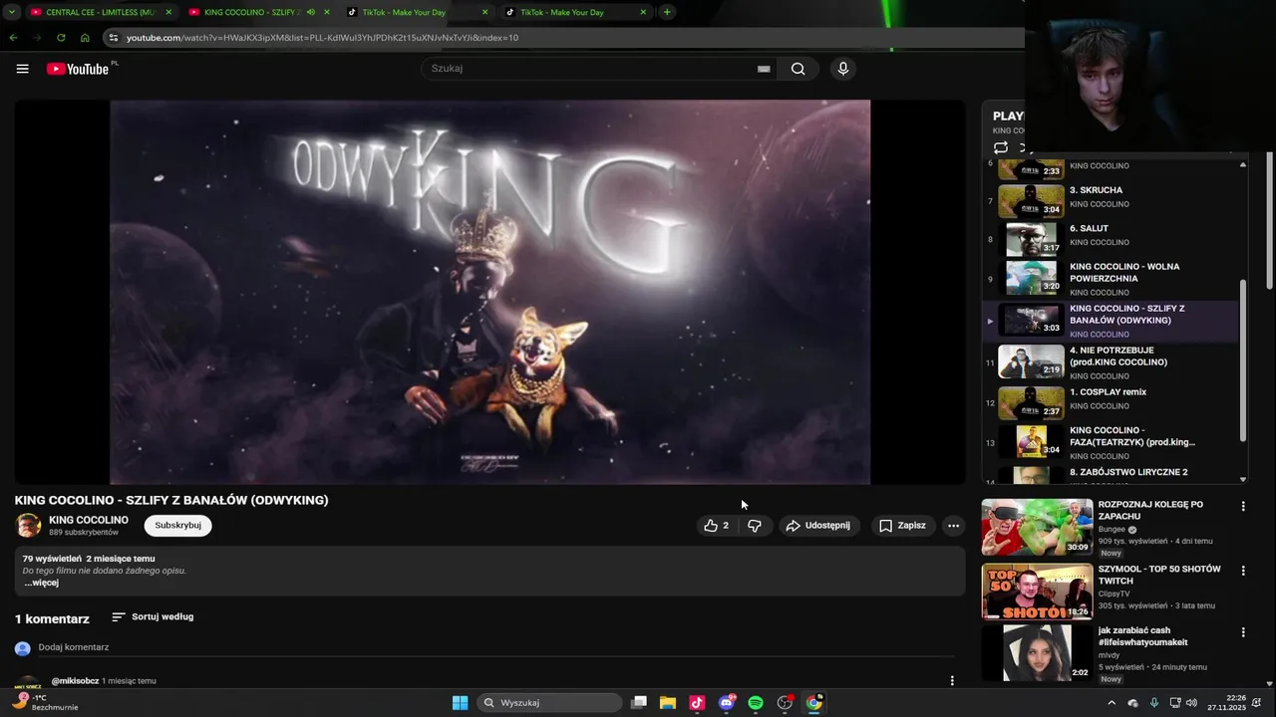This screenshot has width=1276, height=717.
Task: Open options menu for @mikisobcz comment
Action: coord(952,681)
